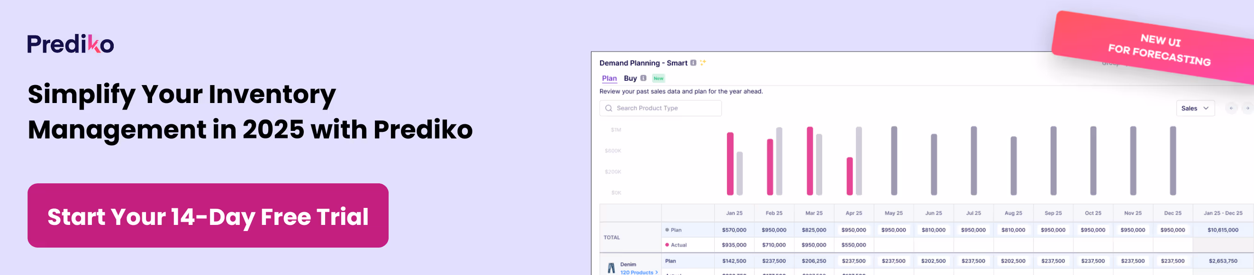Click the $550,000 total actual cell
The width and height of the screenshot is (1254, 275).
click(x=854, y=245)
